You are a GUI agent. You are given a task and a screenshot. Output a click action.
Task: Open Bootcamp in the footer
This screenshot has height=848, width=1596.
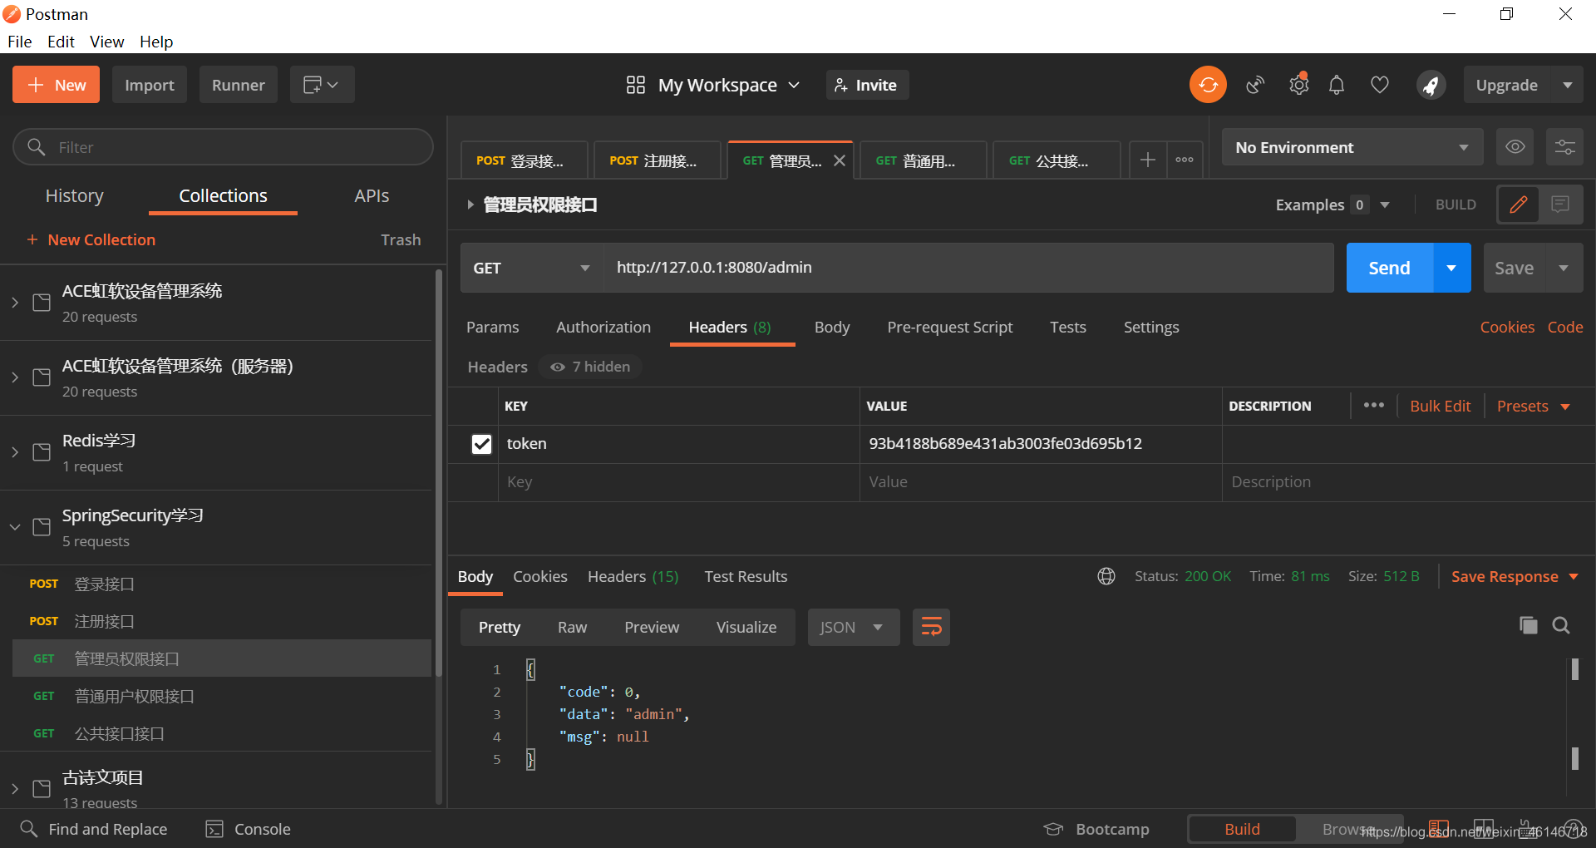[1097, 829]
